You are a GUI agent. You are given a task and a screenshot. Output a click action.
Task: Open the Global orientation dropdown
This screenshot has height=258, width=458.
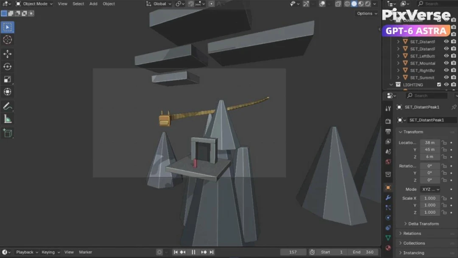tap(159, 4)
